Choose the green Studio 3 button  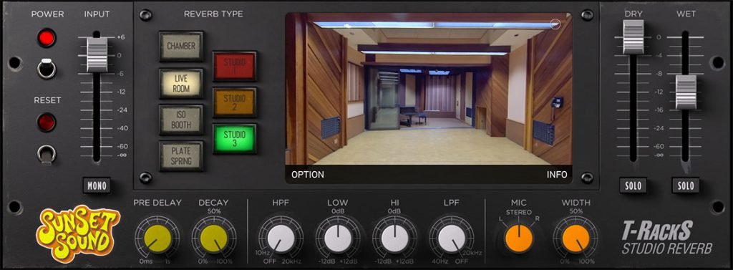pyautogui.click(x=235, y=138)
